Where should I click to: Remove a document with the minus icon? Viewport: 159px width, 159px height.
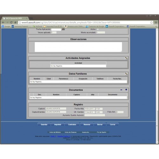click(121, 90)
